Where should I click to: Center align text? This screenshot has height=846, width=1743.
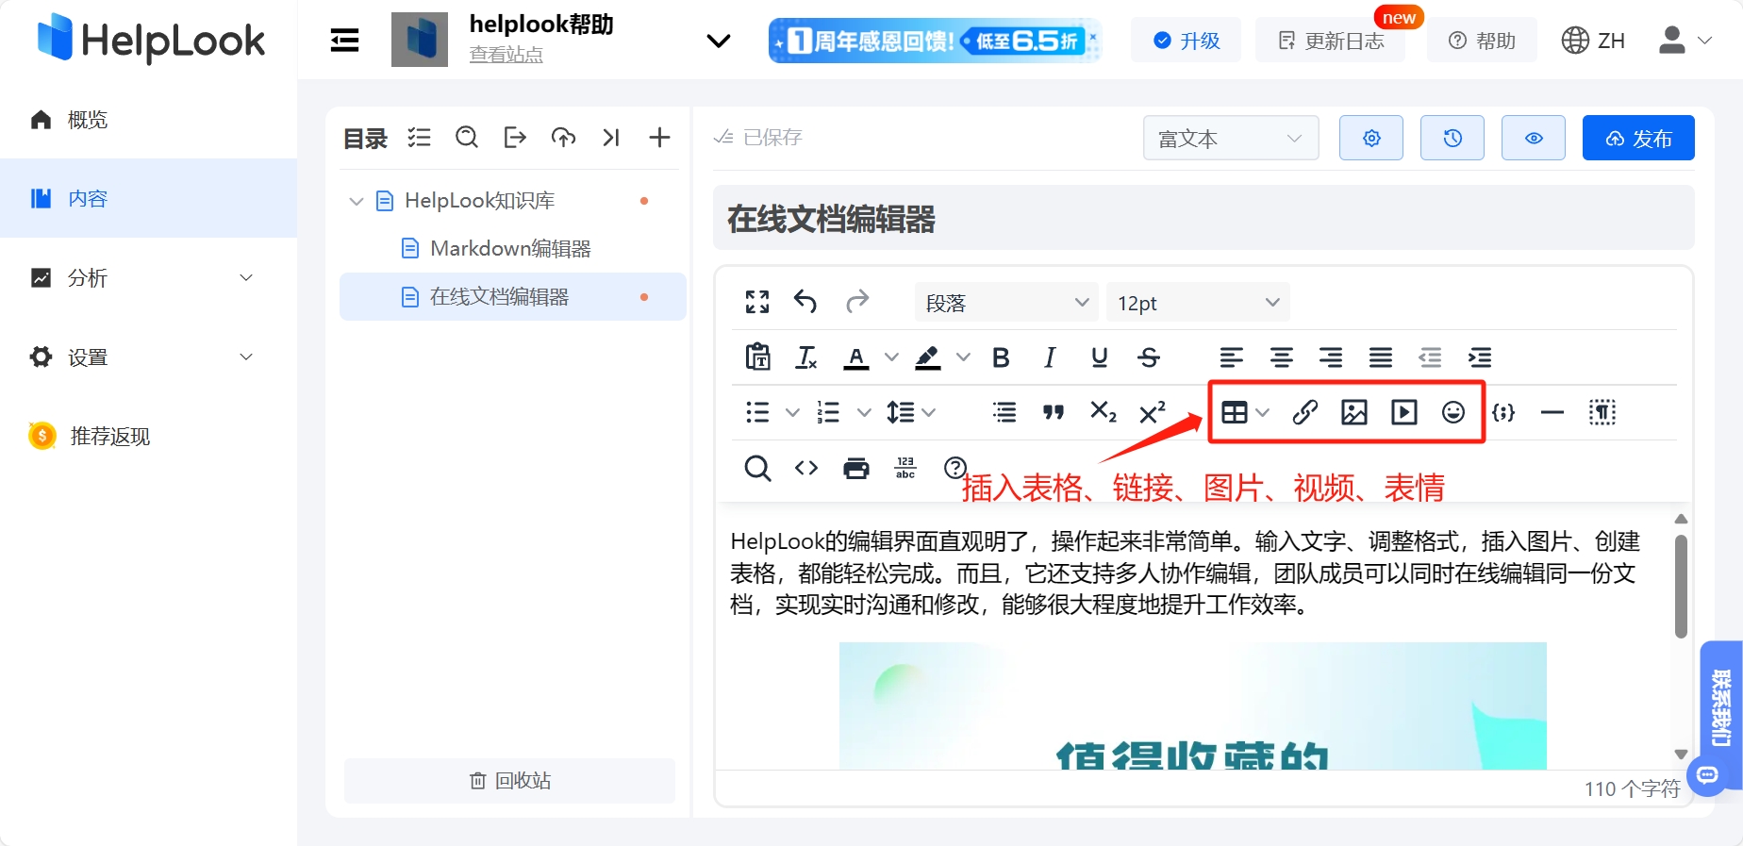1281,357
